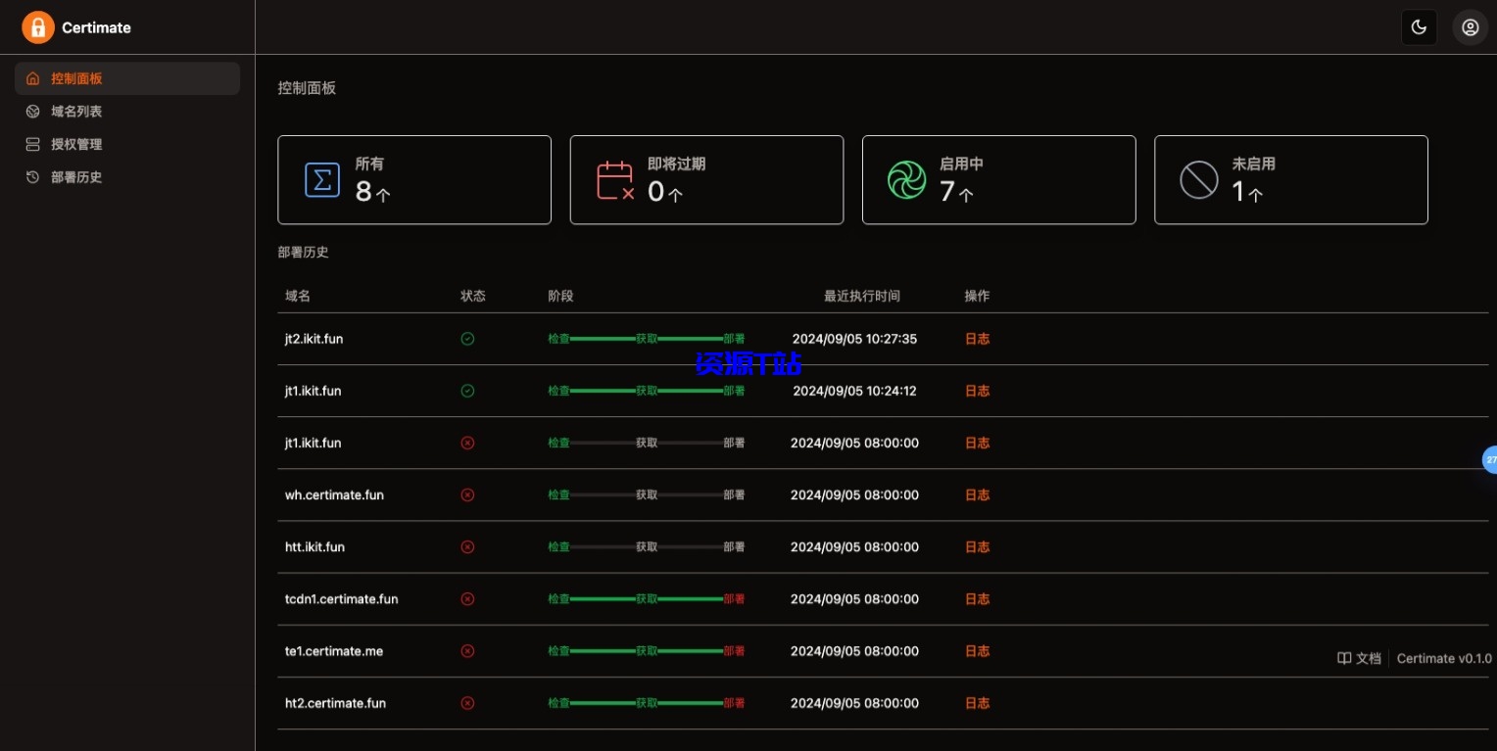
Task: Click the 所有 summary sigma icon
Action: tap(322, 179)
